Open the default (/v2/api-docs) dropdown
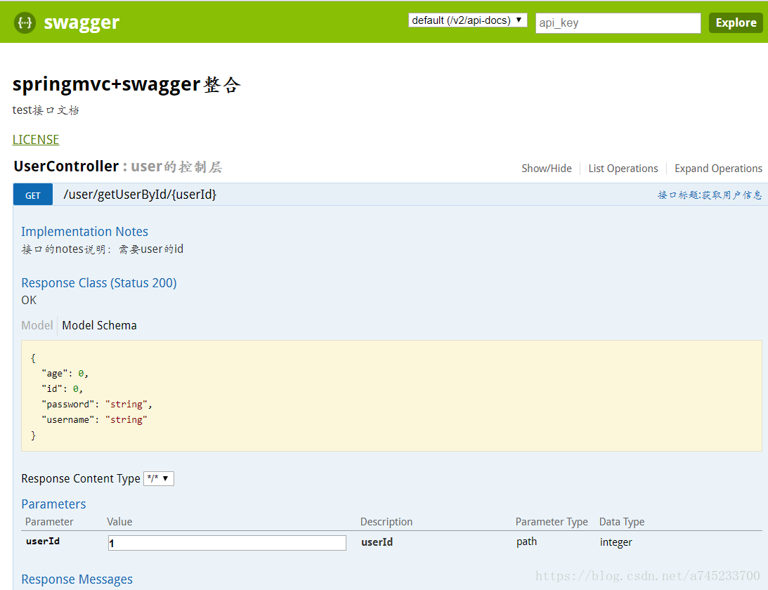 point(468,20)
